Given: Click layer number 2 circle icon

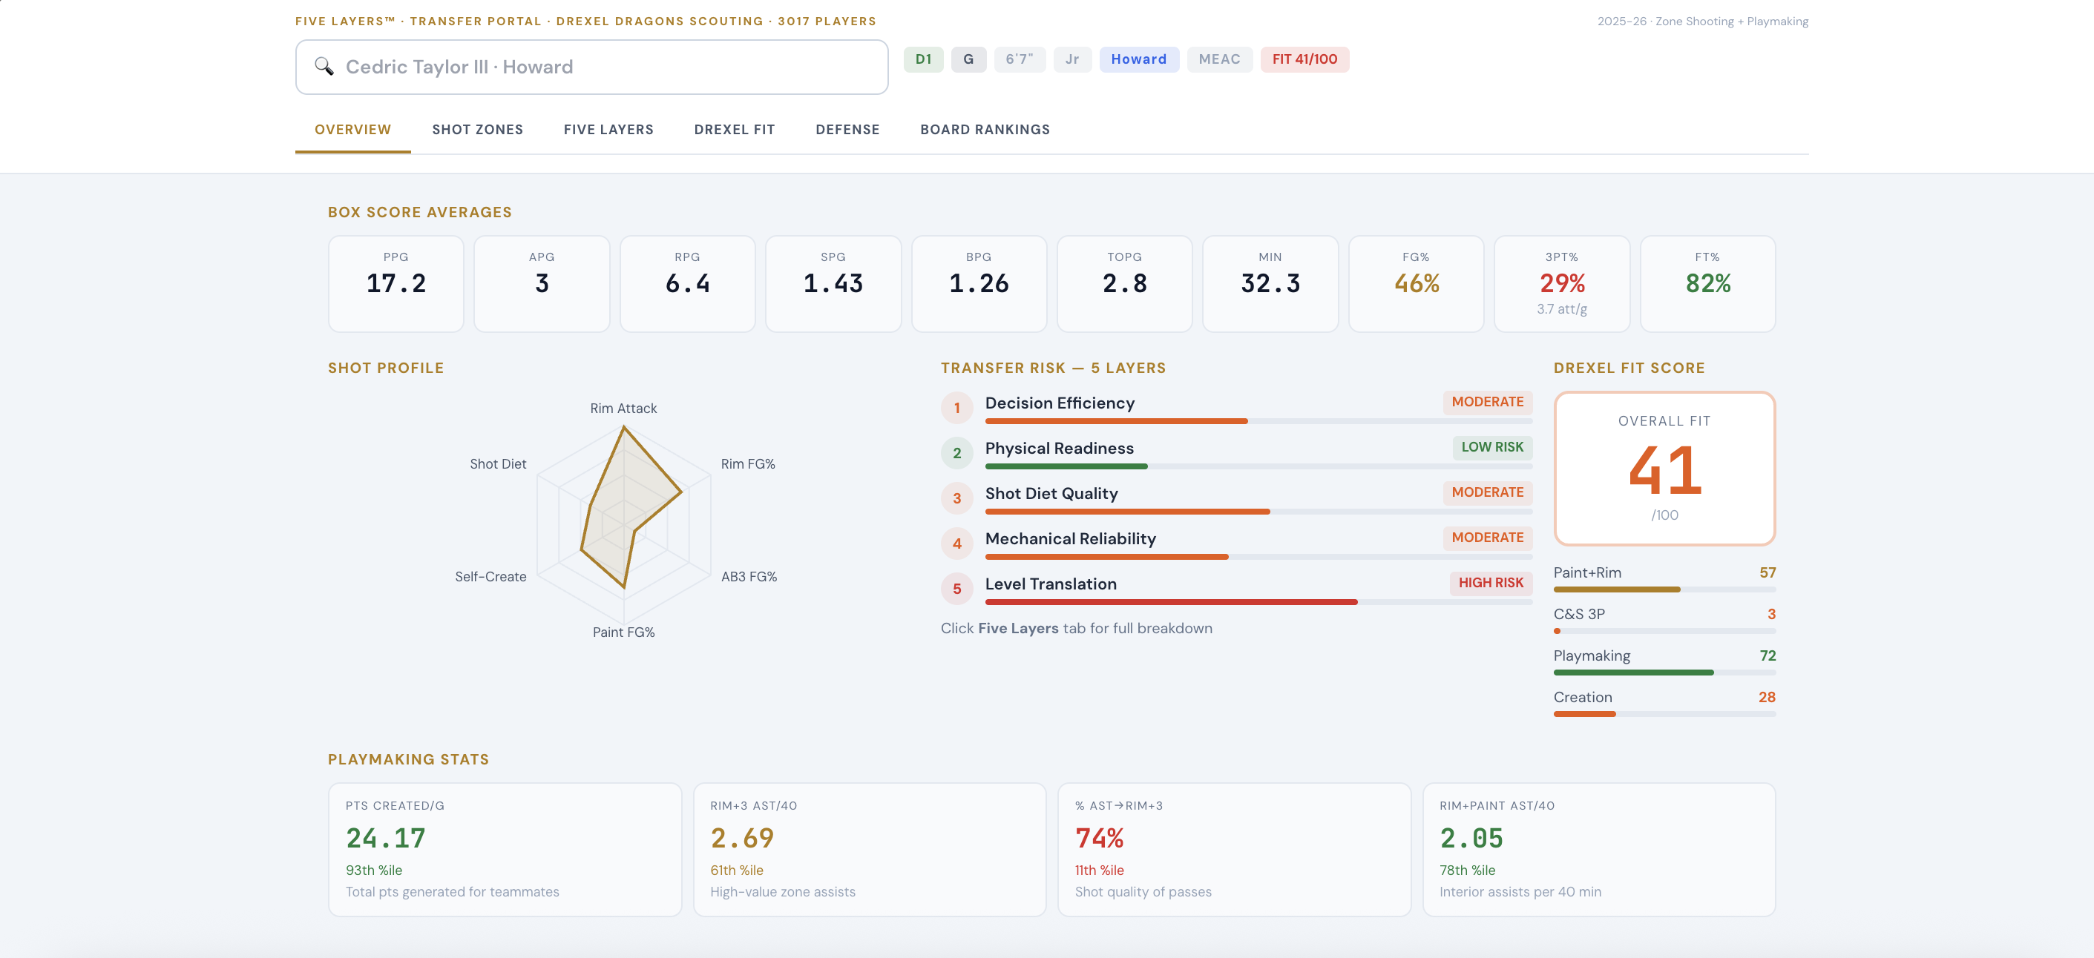Looking at the screenshot, I should tap(956, 453).
